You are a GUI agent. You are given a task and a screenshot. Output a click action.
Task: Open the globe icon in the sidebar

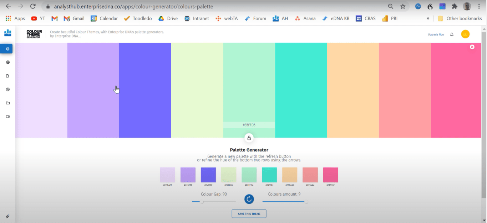click(x=8, y=62)
